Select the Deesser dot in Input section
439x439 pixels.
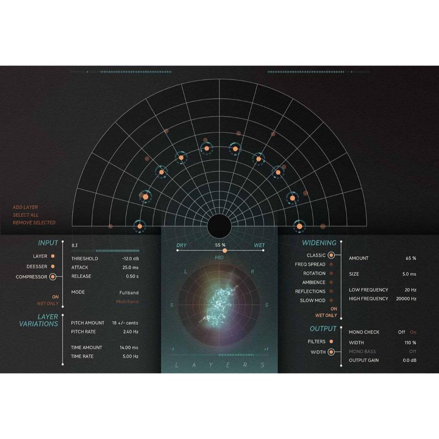tap(53, 266)
